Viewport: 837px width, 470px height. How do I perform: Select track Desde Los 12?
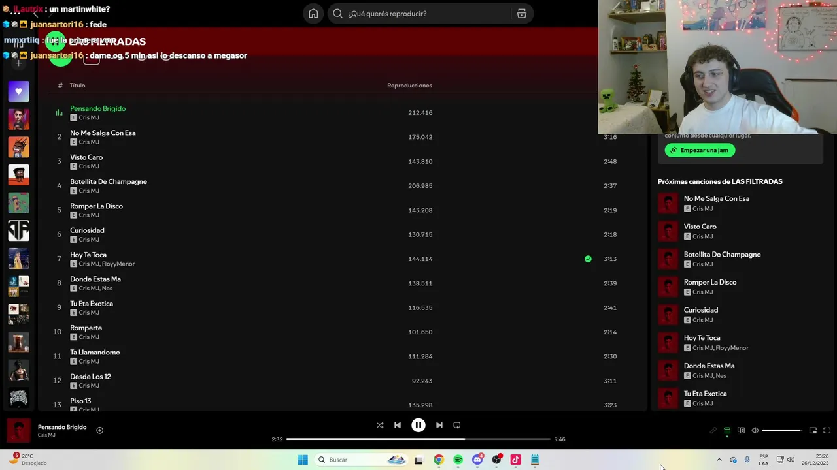click(90, 377)
